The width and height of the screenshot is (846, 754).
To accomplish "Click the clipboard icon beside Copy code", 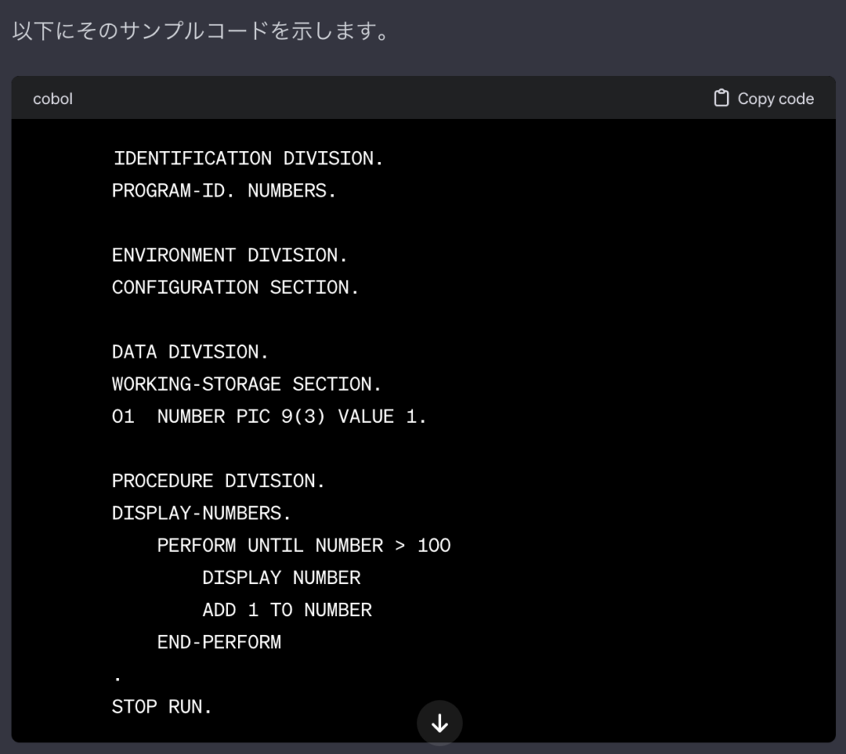I will point(721,98).
